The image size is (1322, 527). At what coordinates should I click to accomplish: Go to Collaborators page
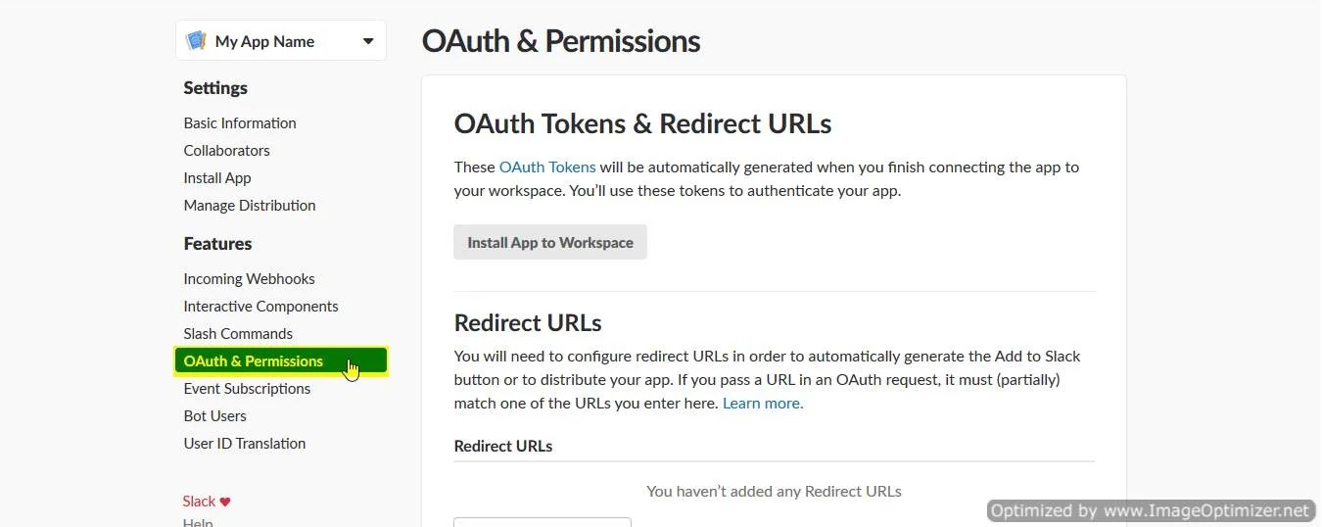[x=226, y=151]
